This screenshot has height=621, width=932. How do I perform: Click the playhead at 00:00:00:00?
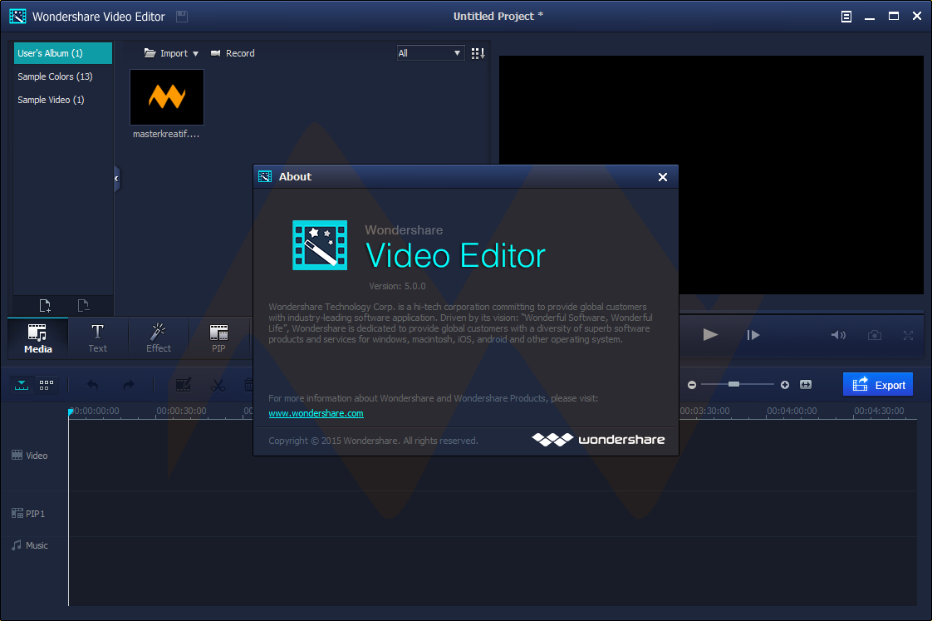[70, 412]
